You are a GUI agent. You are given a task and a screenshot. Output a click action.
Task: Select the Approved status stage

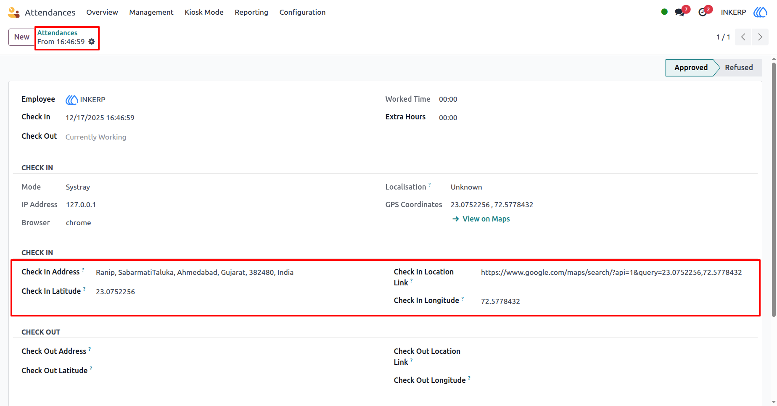pyautogui.click(x=691, y=68)
